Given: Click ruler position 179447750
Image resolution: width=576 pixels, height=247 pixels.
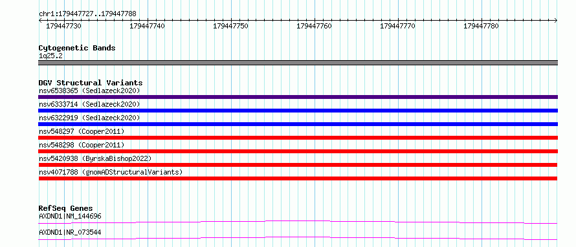Looking at the screenshot, I should point(230,26).
